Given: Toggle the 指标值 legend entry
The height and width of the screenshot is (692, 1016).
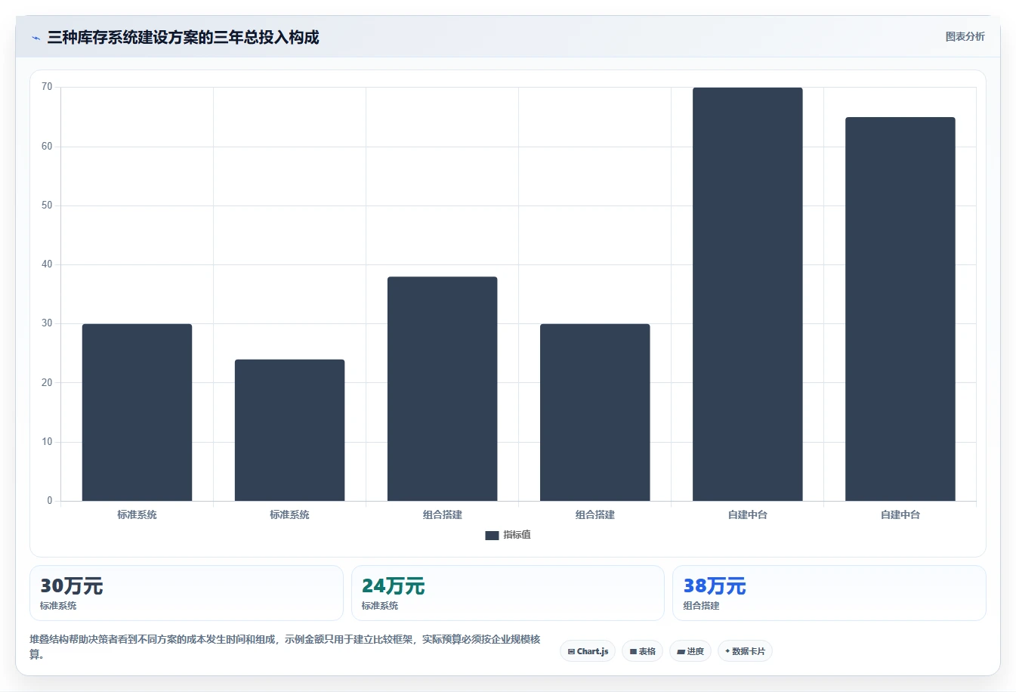Looking at the screenshot, I should pos(508,535).
